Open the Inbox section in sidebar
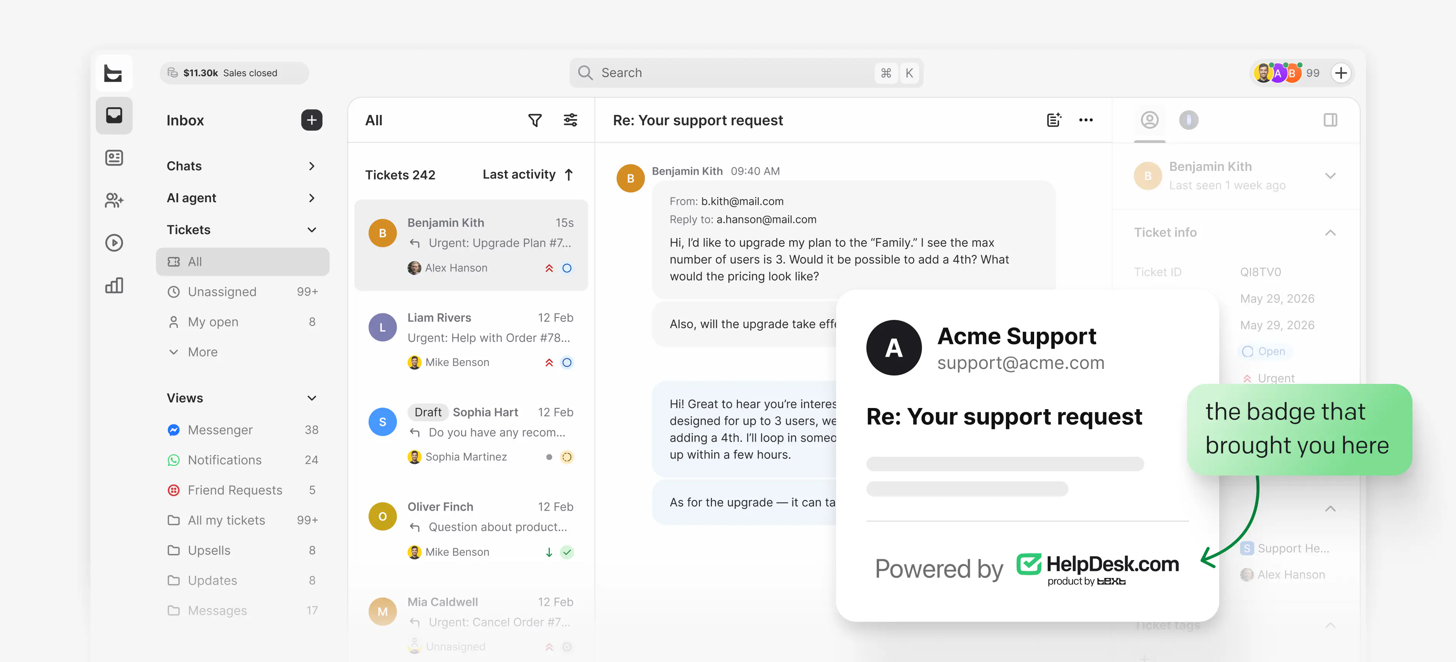The image size is (1456, 662). point(114,116)
